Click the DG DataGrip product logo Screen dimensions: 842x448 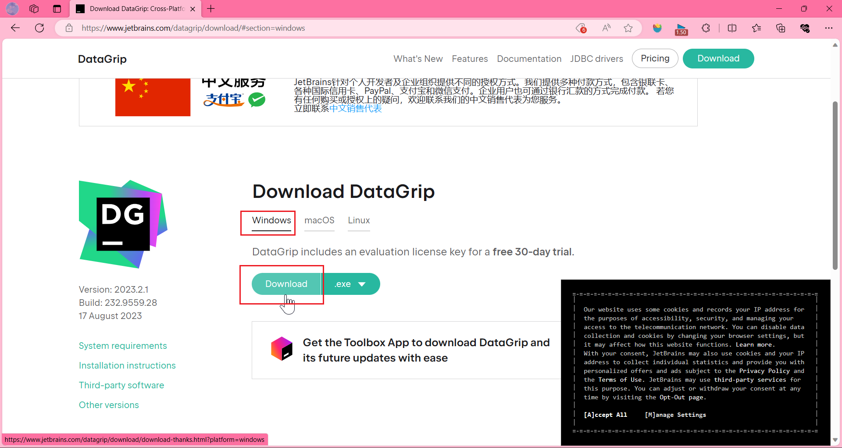123,224
